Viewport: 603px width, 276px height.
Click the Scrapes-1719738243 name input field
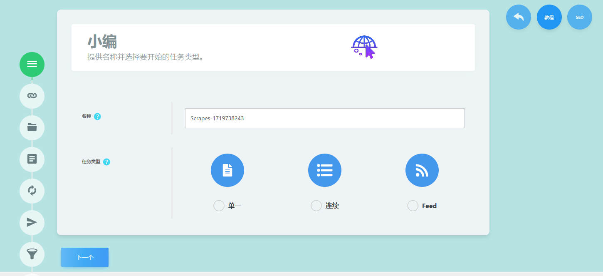point(325,118)
